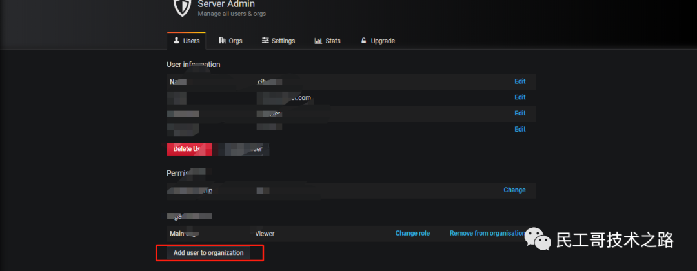
Task: Go to the Stats tab
Action: [327, 41]
